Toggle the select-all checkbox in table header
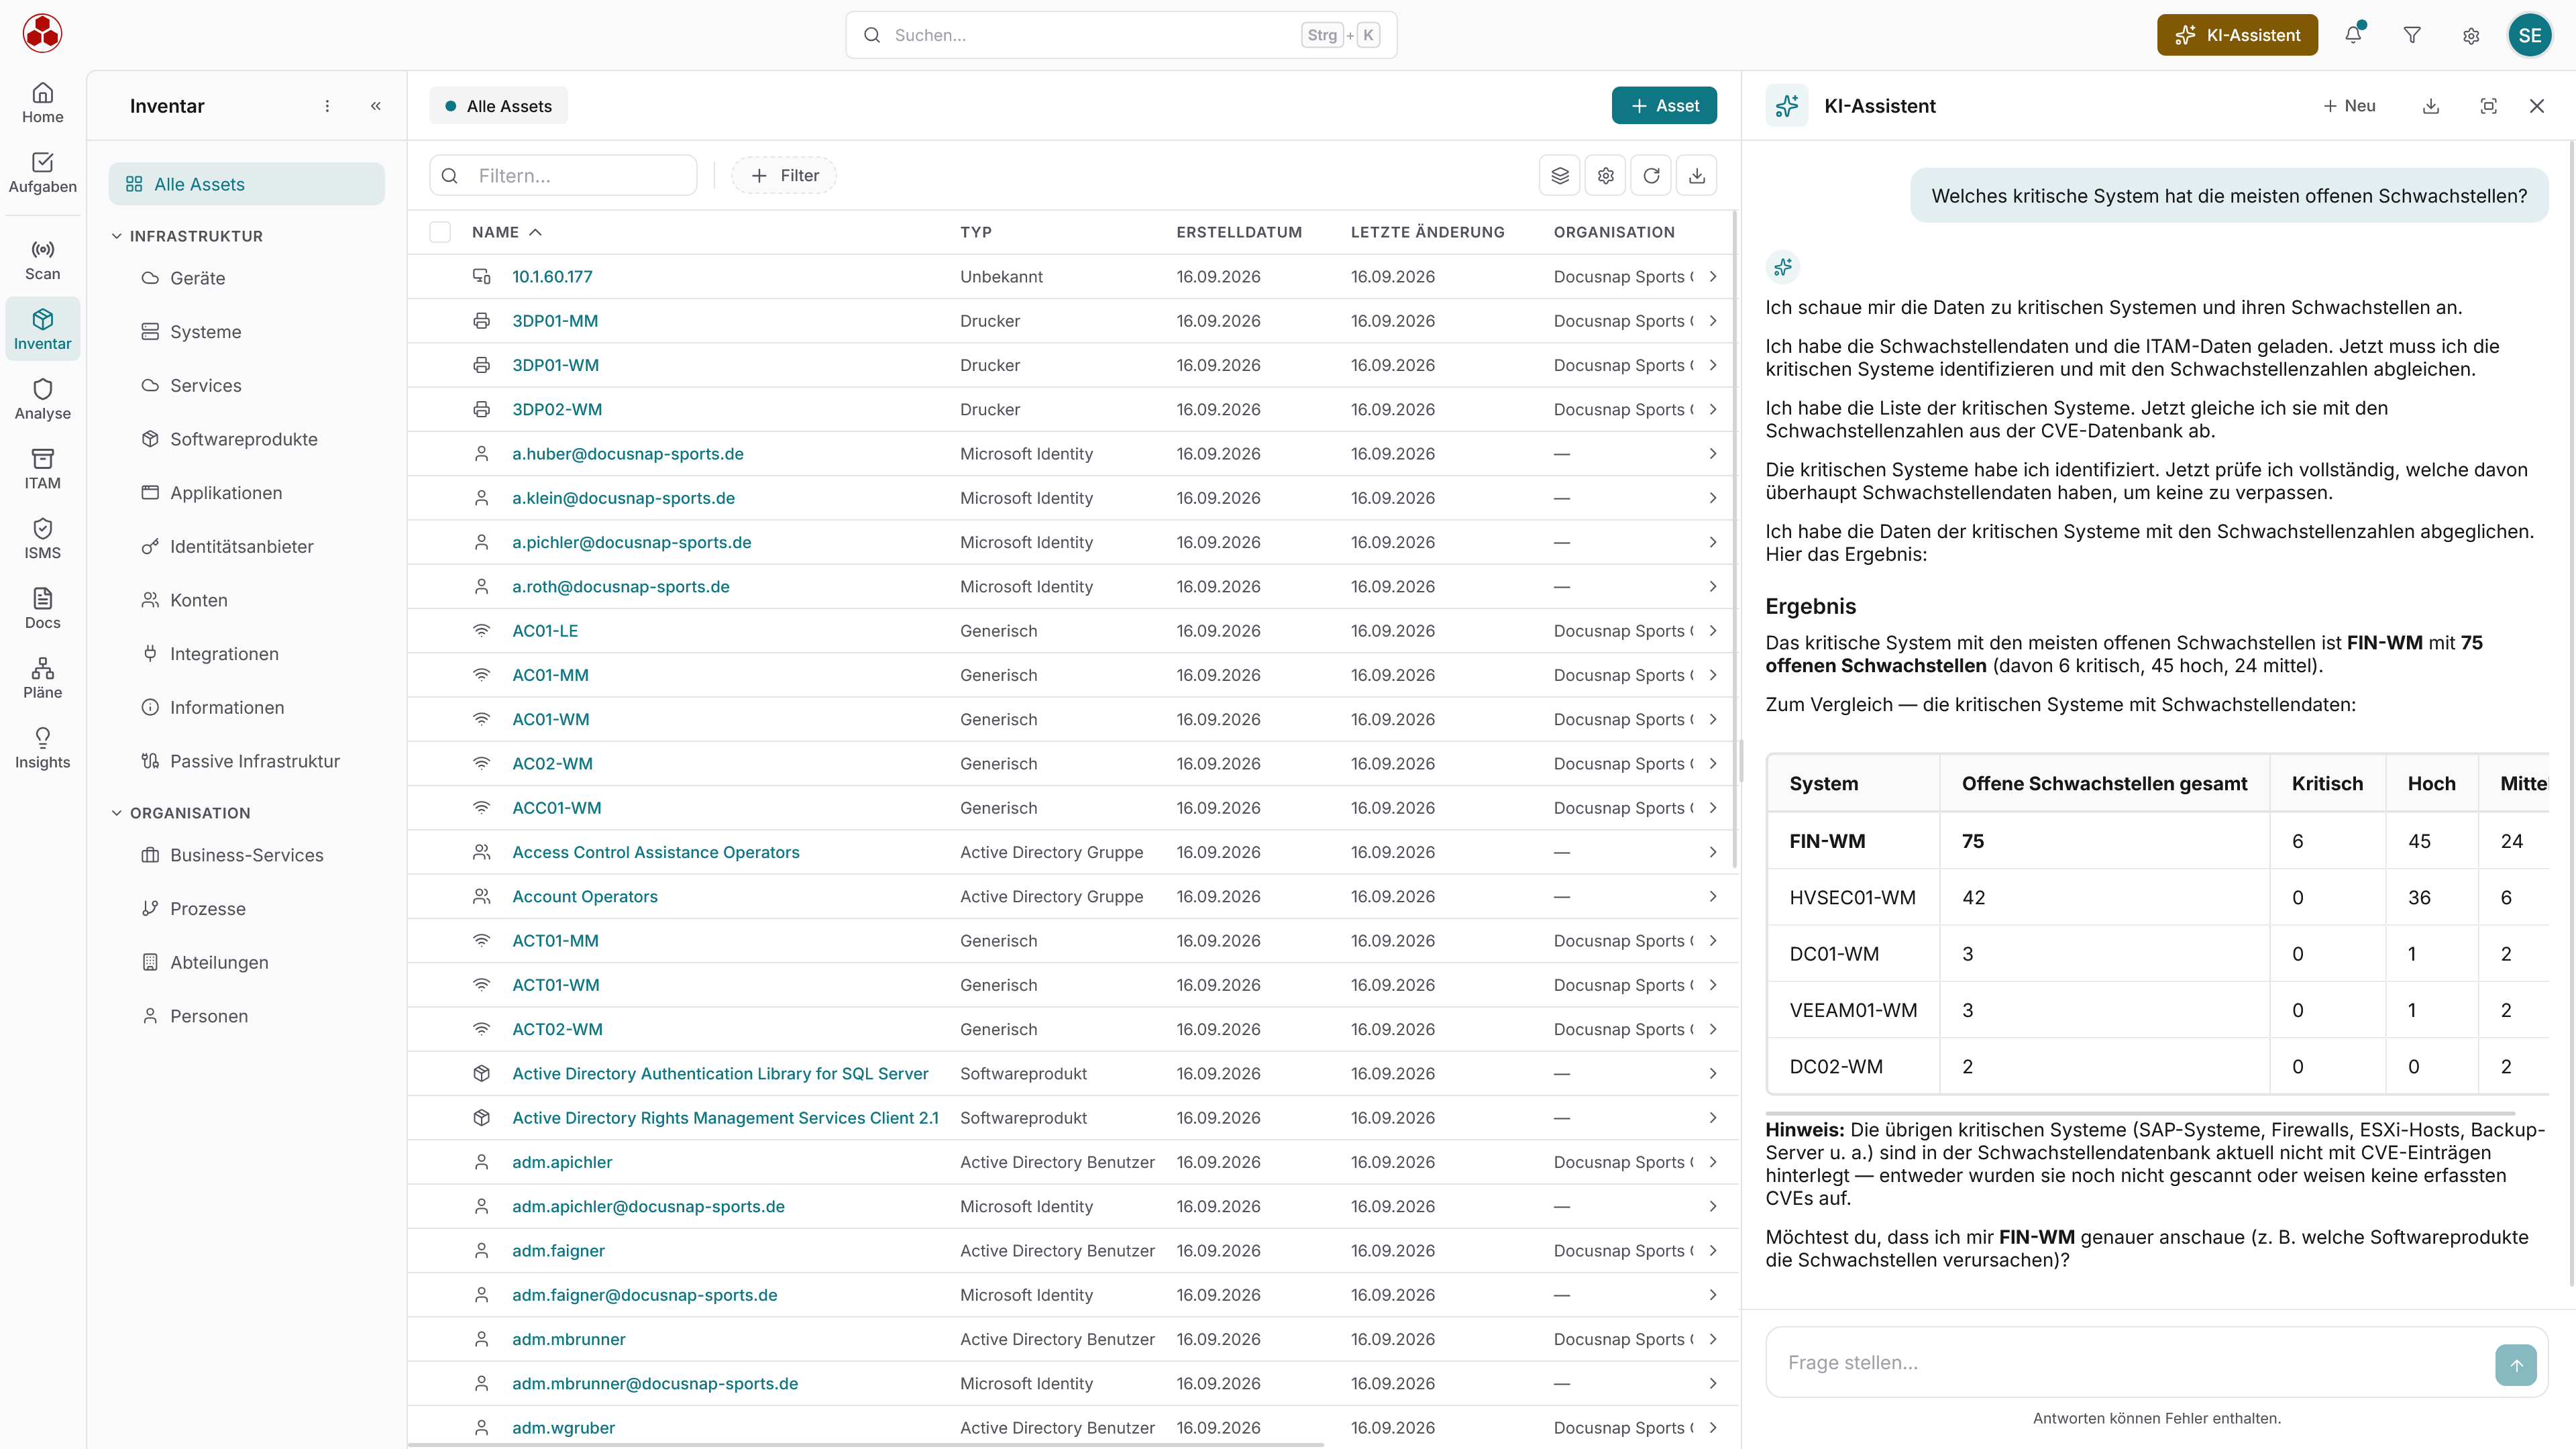2576x1449 pixels. [x=440, y=232]
